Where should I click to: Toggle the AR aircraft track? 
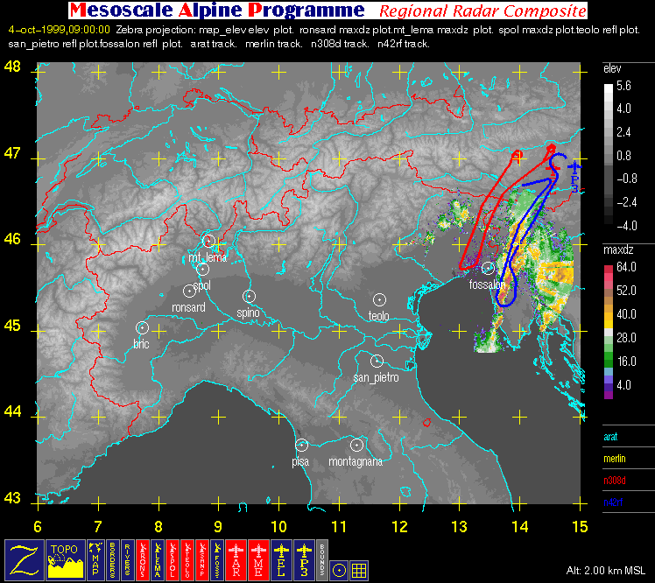click(236, 560)
